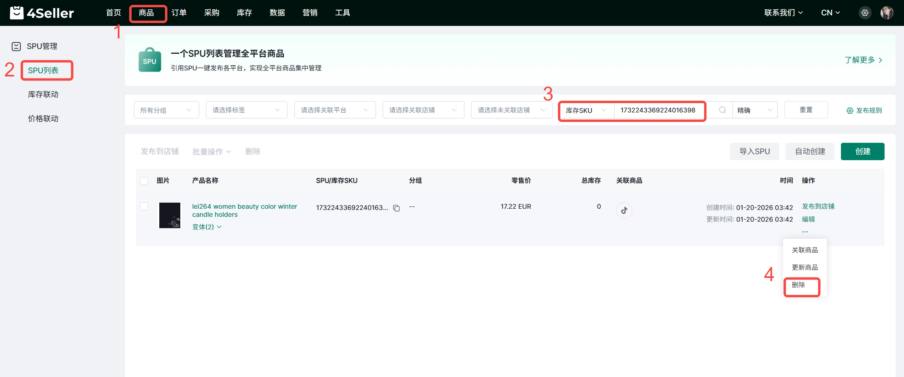Click the search magnifier icon

(x=722, y=110)
